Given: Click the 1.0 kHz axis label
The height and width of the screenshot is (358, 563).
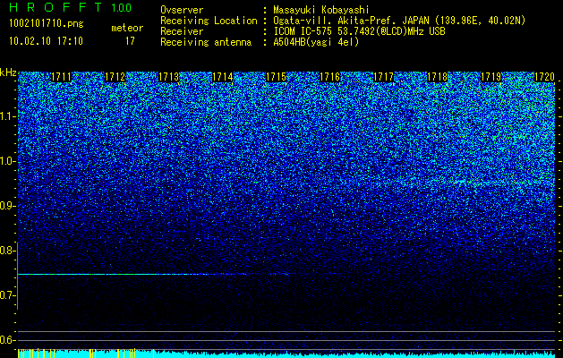Looking at the screenshot, I should coord(8,161).
